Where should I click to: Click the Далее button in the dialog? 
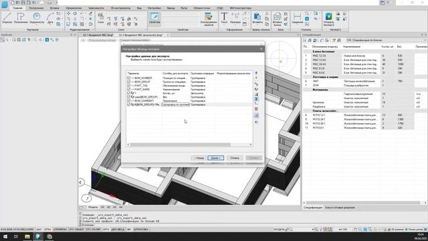pyautogui.click(x=215, y=158)
